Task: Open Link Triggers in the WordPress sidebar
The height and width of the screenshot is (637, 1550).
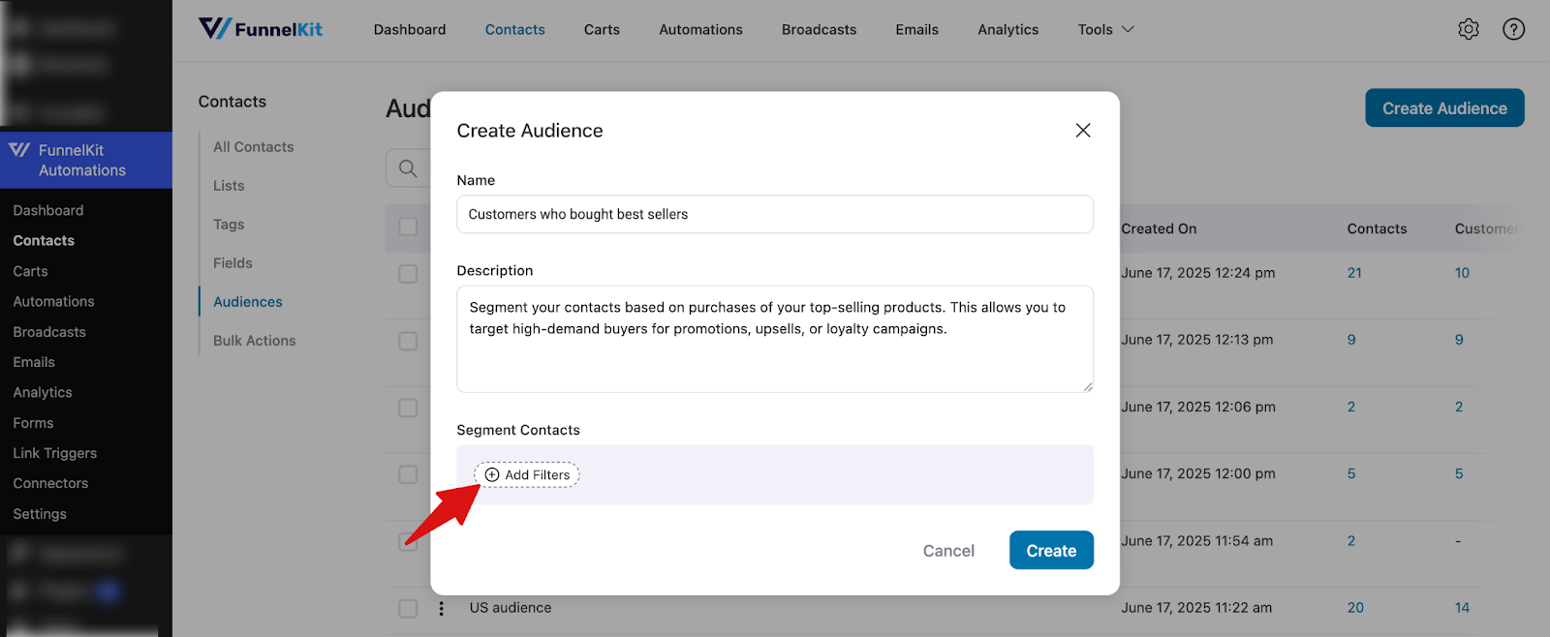Action: (55, 452)
